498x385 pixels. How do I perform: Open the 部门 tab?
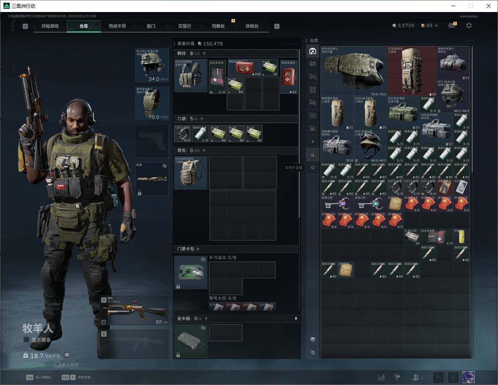pos(151,26)
